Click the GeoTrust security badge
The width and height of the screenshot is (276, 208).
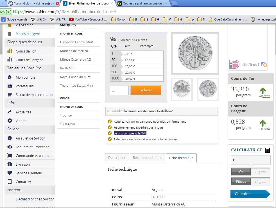(255, 65)
